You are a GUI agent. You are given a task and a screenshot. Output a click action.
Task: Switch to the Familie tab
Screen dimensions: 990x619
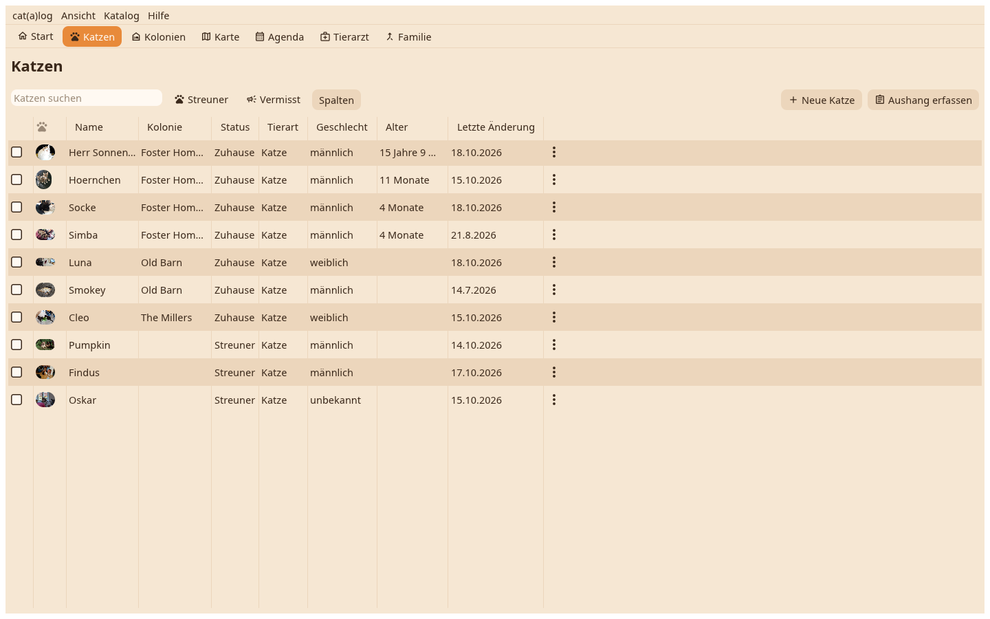pyautogui.click(x=408, y=36)
